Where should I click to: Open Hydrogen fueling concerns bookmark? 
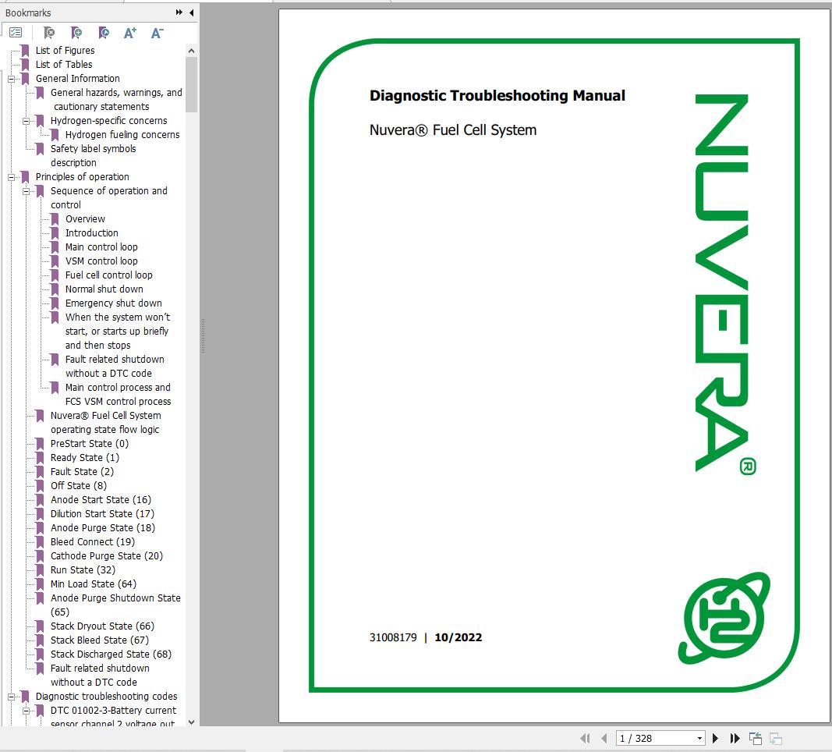point(122,135)
